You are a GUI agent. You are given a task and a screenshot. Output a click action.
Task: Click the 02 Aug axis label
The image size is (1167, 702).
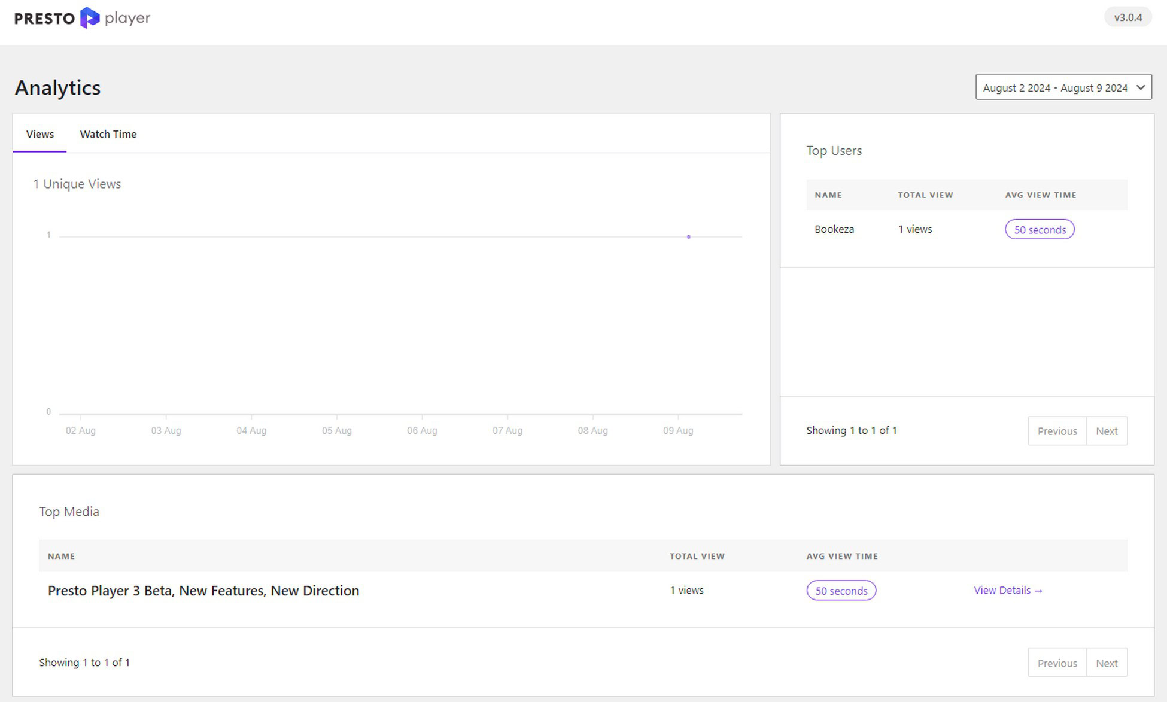pyautogui.click(x=81, y=430)
